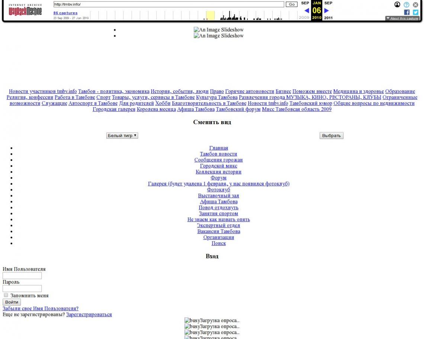Viewport: 424px width, 339px height.
Task: Open Медицина и здоровье link
Action: [x=358, y=91]
